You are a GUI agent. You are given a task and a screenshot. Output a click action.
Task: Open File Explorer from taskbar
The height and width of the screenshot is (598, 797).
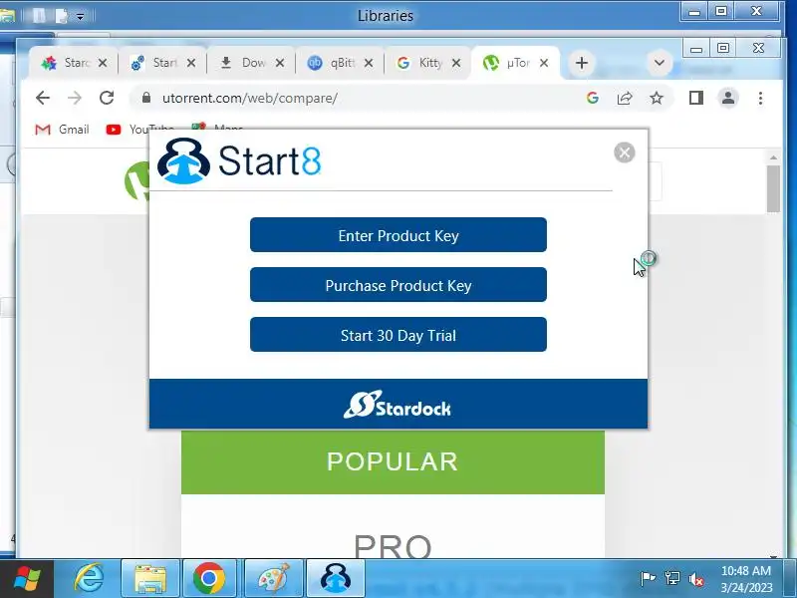[x=150, y=579]
